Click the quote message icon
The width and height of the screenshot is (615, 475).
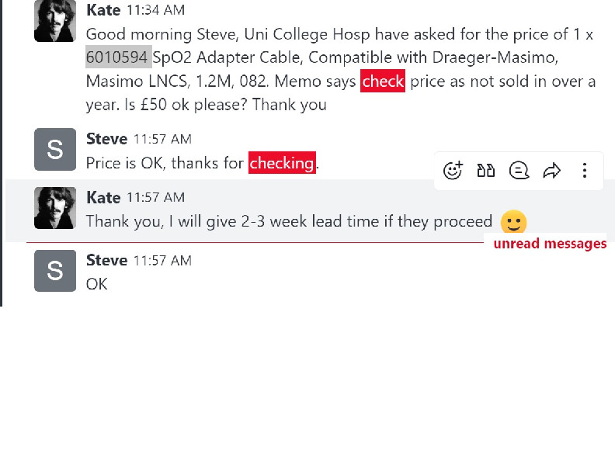[486, 171]
